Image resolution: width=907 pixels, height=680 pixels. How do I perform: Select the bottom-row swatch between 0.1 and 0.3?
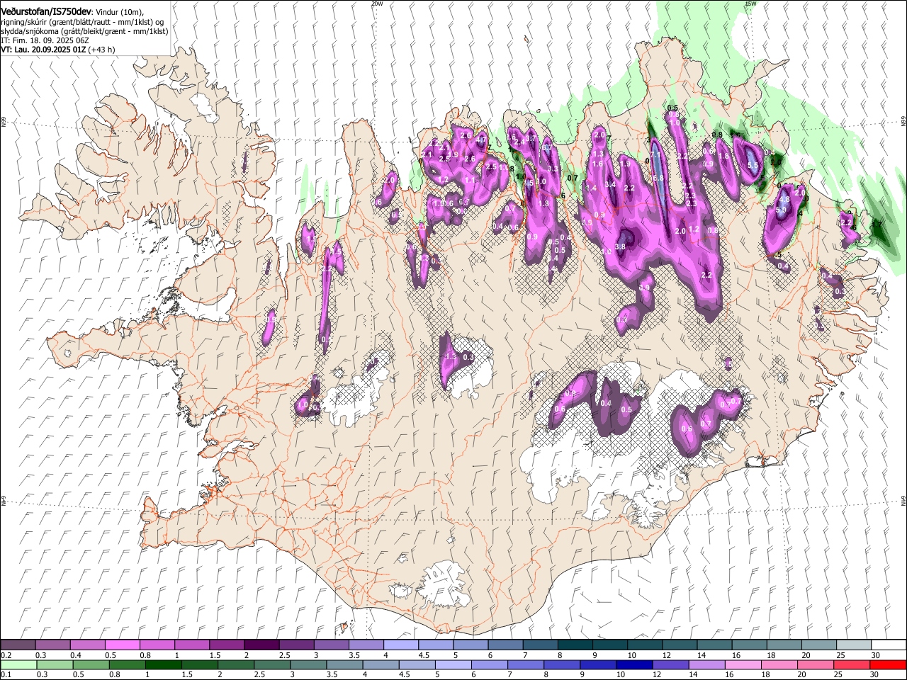coord(18,664)
